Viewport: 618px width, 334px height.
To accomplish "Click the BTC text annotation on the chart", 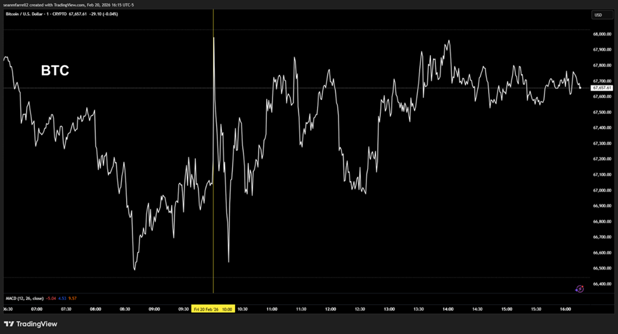I will click(55, 71).
